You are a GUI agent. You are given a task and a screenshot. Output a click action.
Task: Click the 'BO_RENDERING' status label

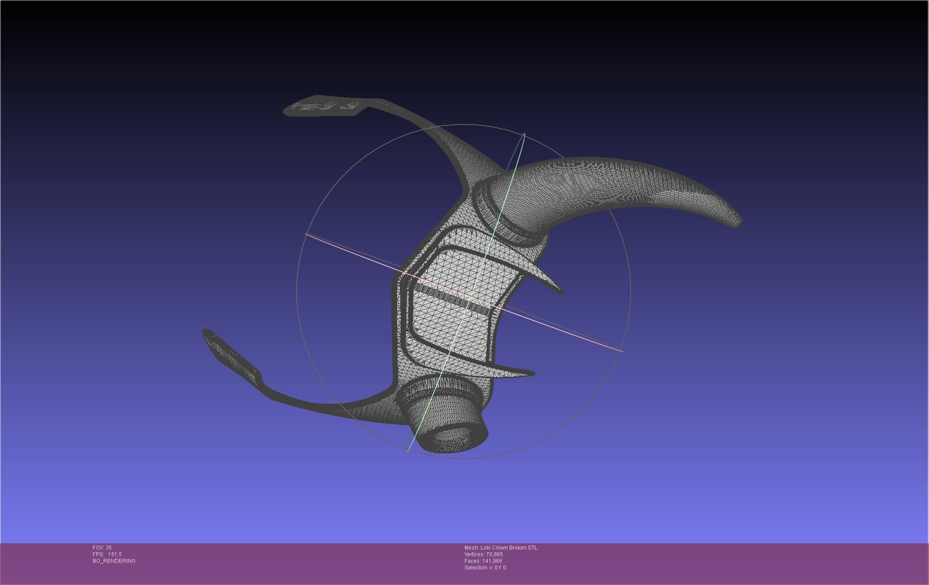click(x=114, y=561)
